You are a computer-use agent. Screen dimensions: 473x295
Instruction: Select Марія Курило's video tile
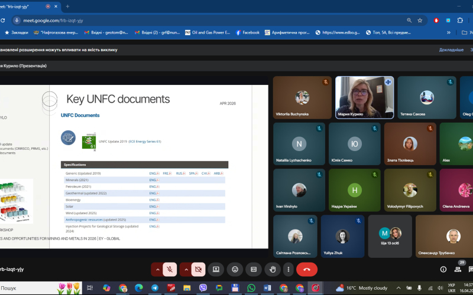pos(364,97)
